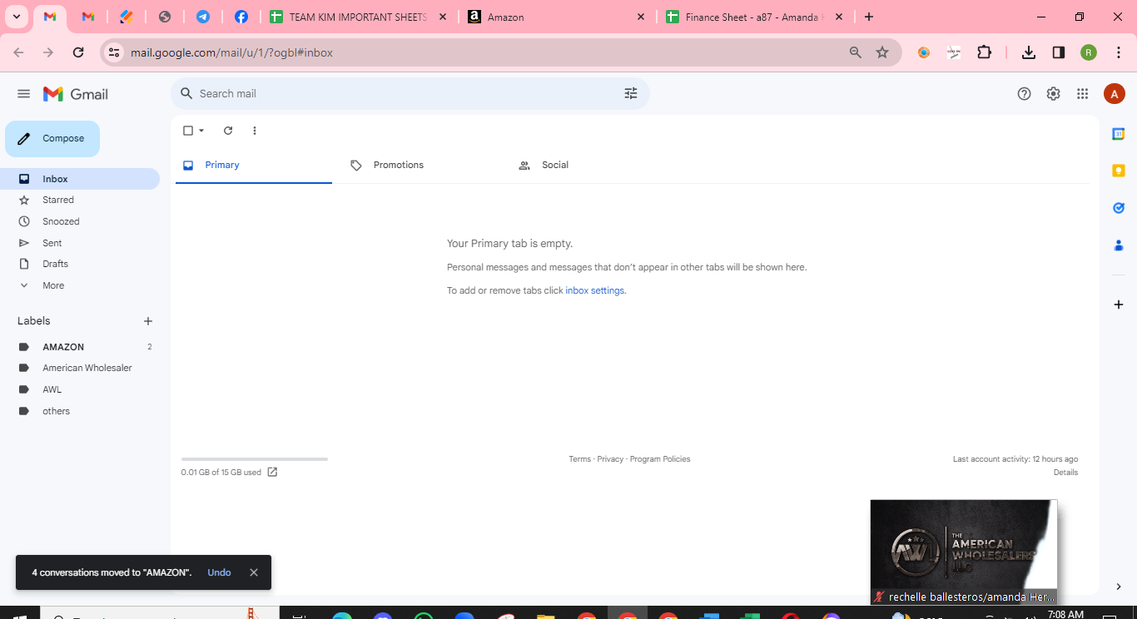1137x619 pixels.
Task: Switch to the Facebook pinned tab
Action: point(241,17)
